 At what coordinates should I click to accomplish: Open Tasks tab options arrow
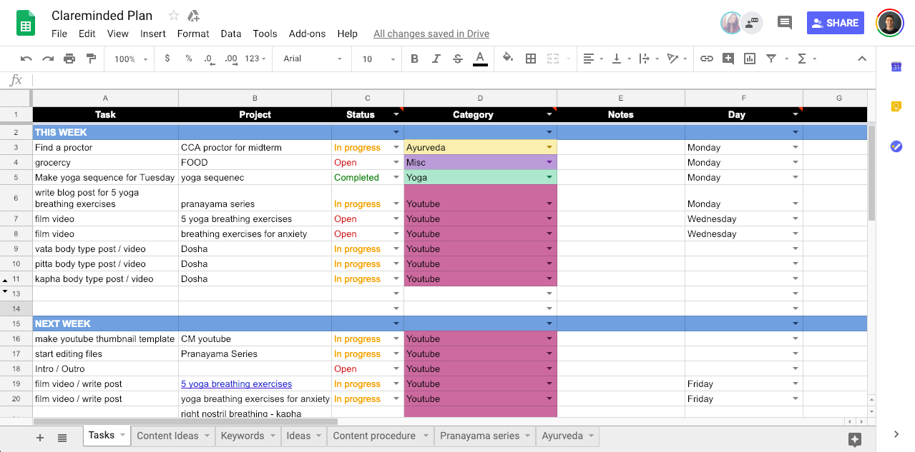point(122,435)
